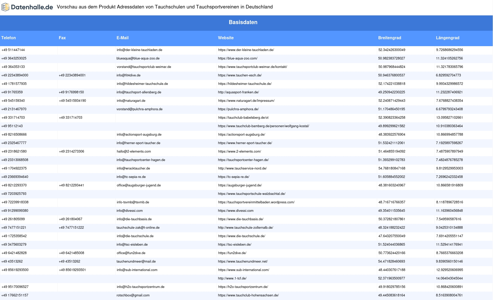Select phone number +49 17662151157
This screenshot has height=300, width=493.
15,295
